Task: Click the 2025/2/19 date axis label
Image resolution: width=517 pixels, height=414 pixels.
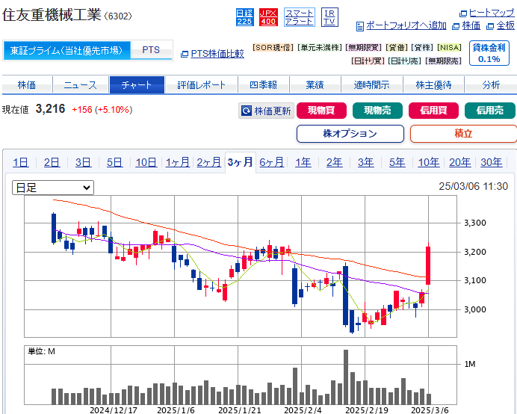Action: (x=367, y=410)
